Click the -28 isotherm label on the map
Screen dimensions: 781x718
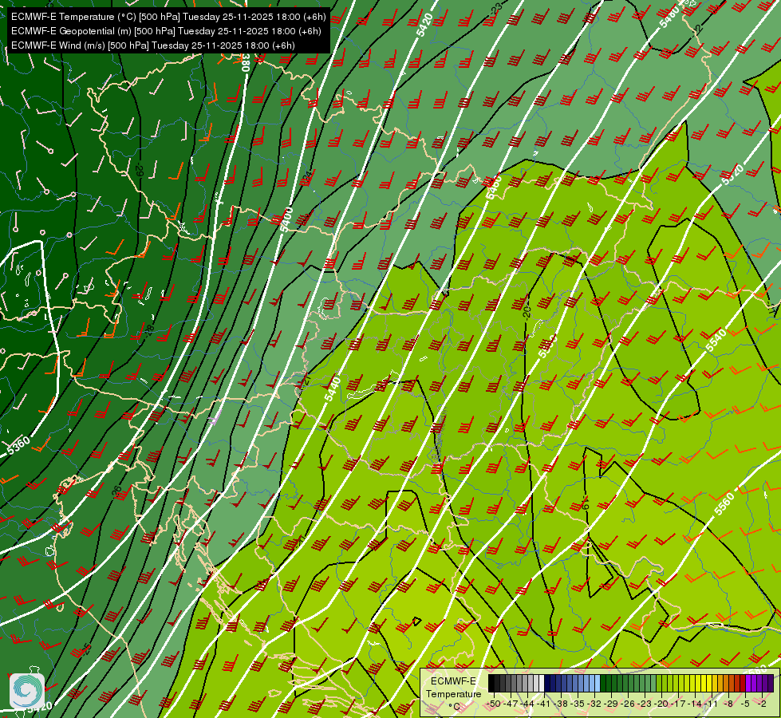(149, 331)
